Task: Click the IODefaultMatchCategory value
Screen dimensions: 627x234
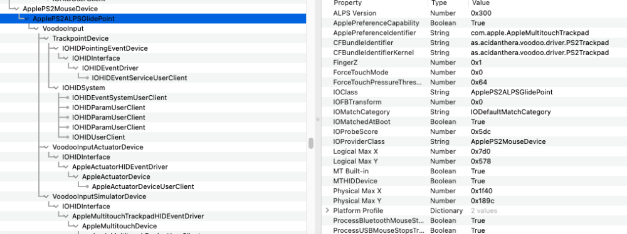Action: click(510, 112)
